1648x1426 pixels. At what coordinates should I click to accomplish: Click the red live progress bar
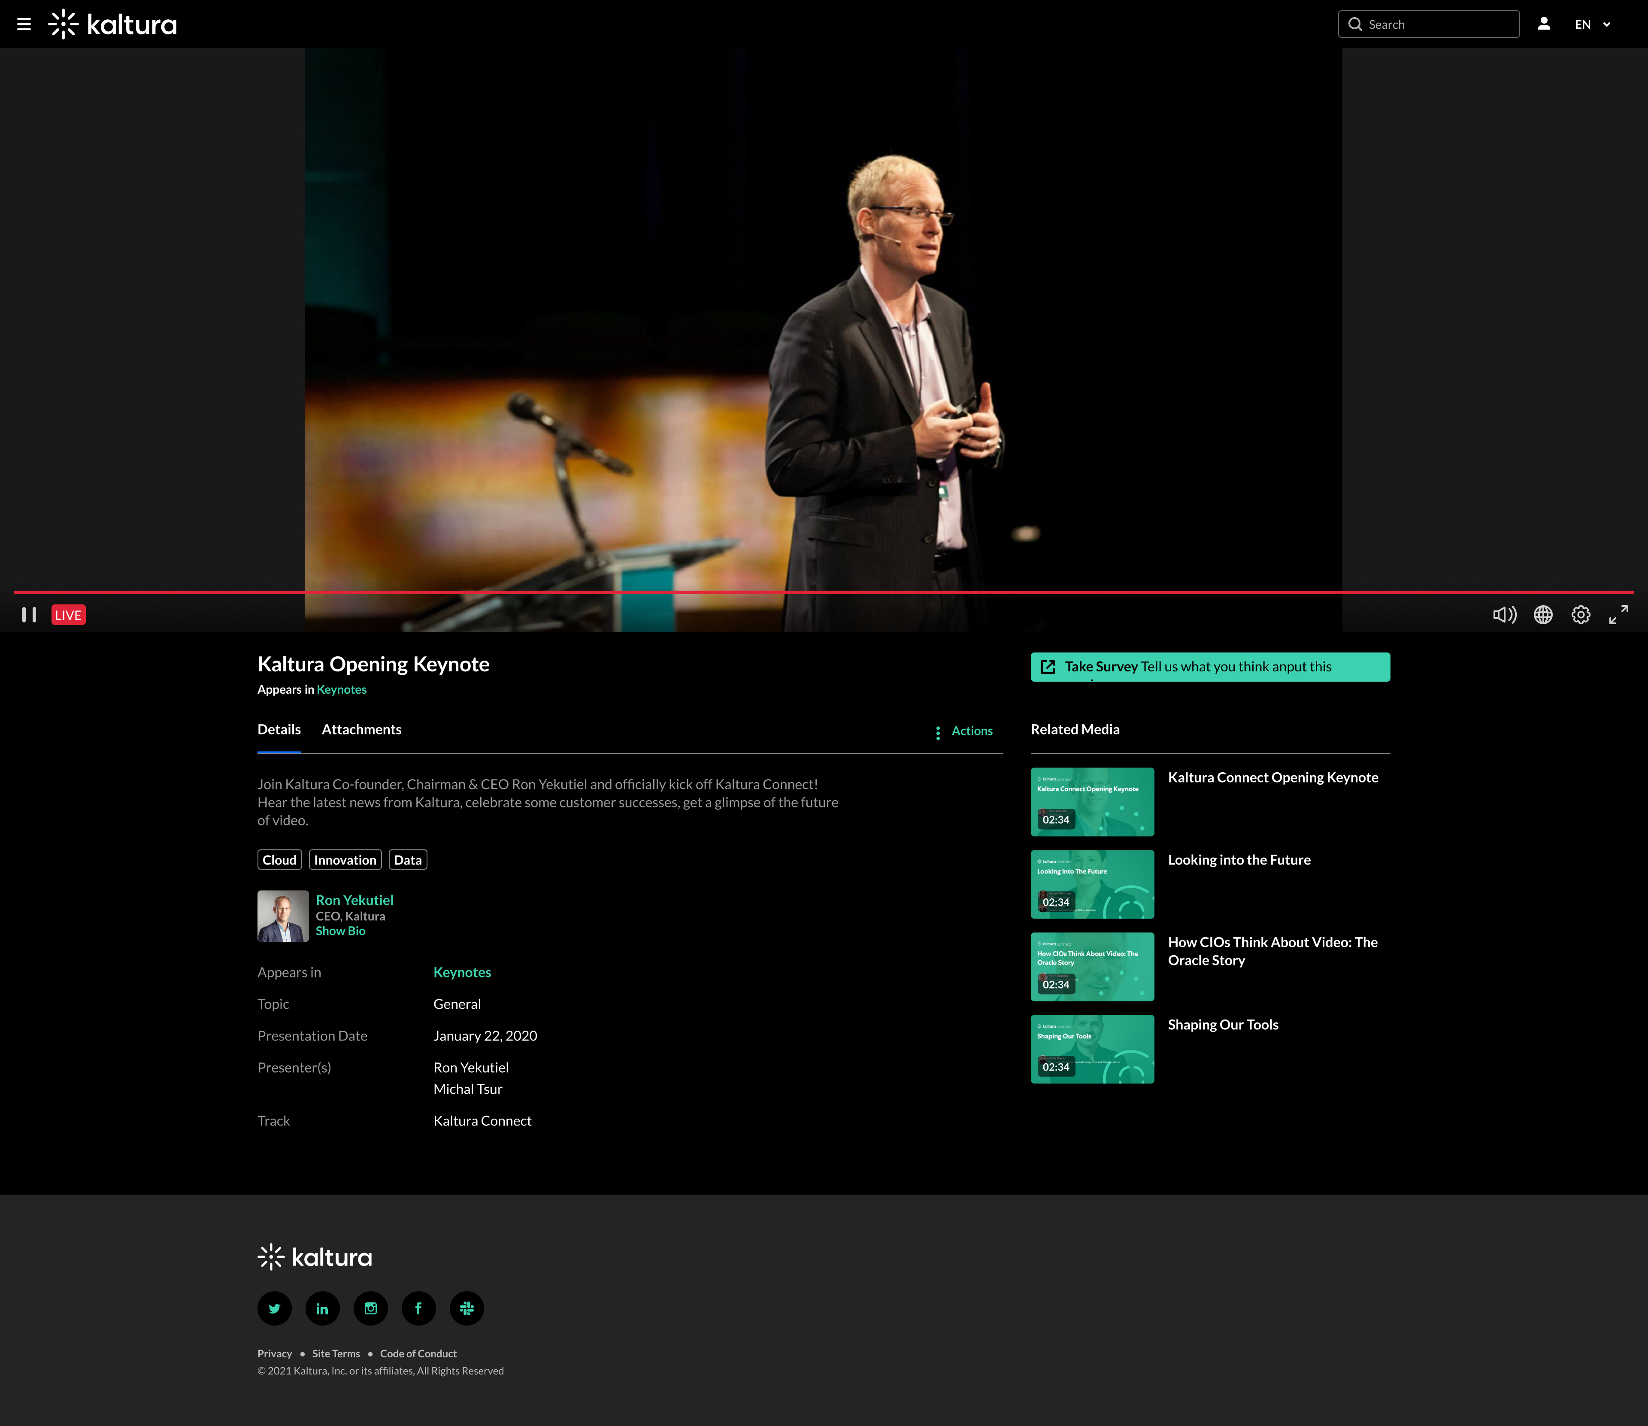point(823,592)
